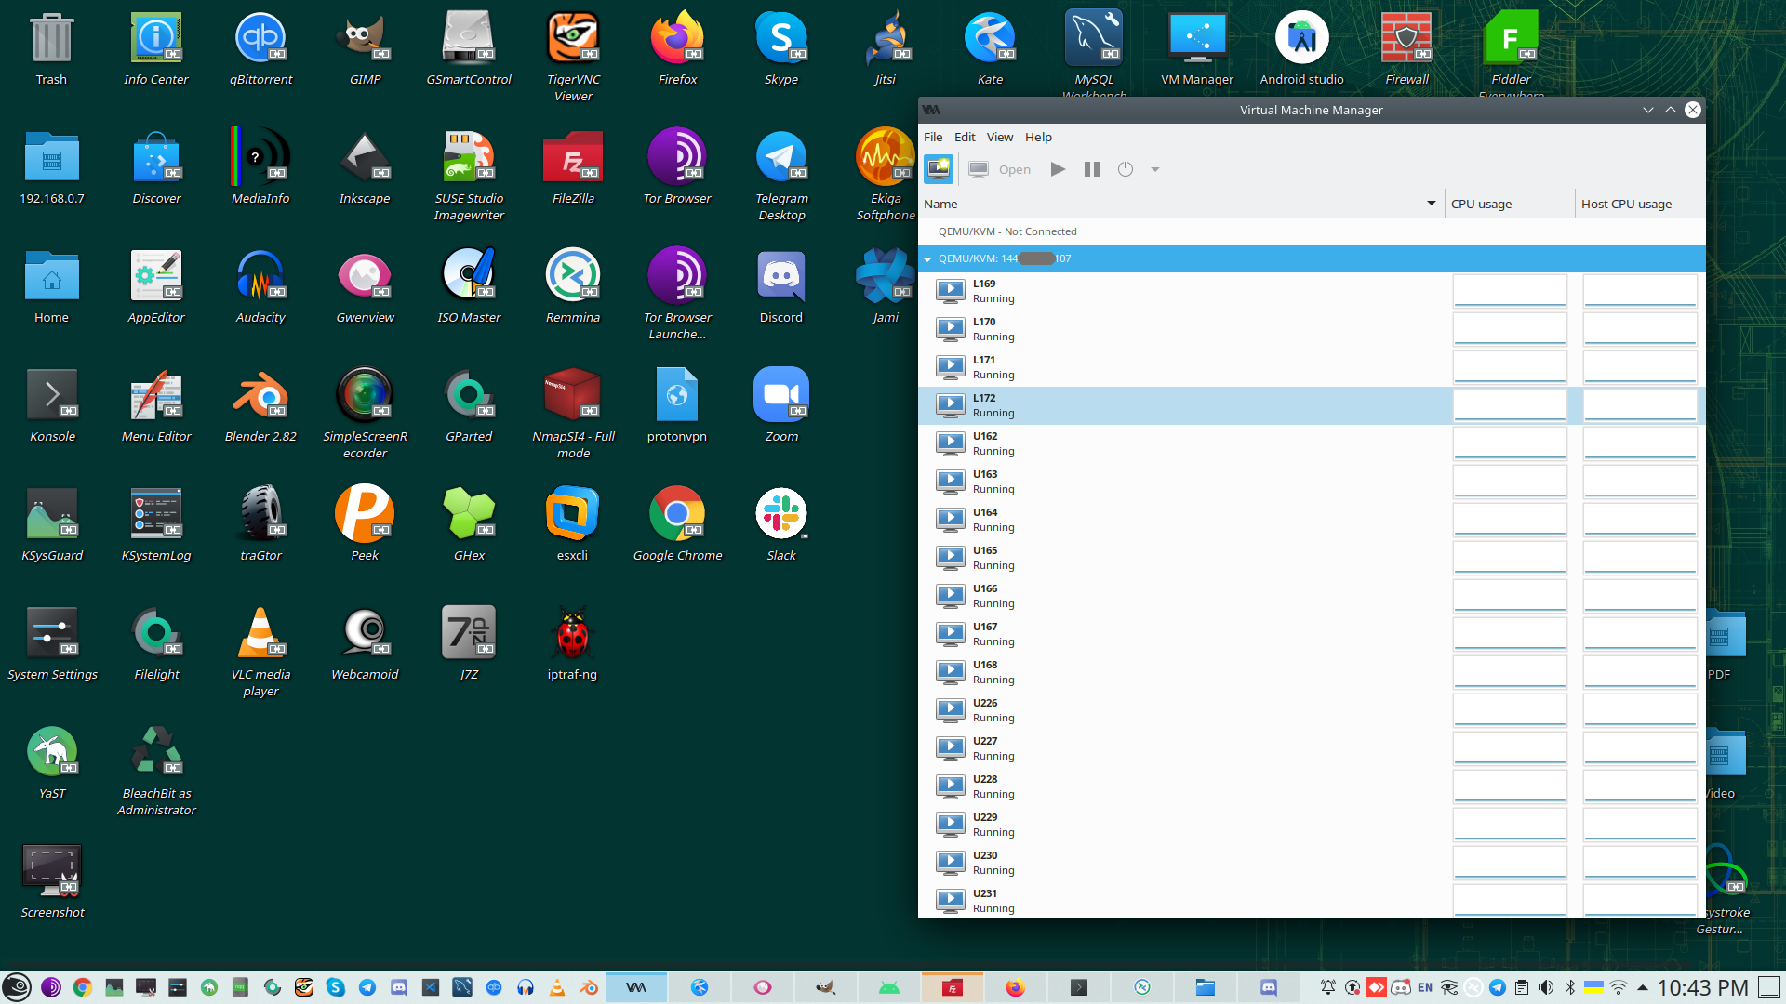Screen dimensions: 1786x1004
Task: Open shutdown options dropdown arrow
Action: pyautogui.click(x=1155, y=169)
